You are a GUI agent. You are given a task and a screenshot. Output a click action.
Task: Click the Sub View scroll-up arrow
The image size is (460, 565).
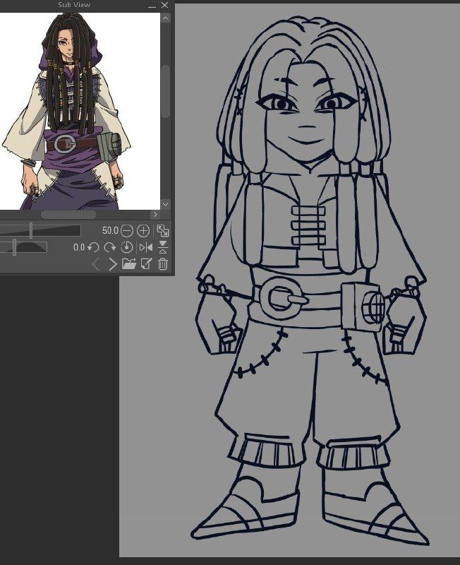click(x=165, y=18)
